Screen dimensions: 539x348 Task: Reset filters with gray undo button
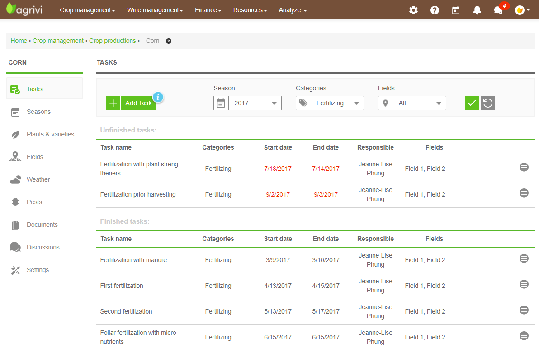tap(488, 103)
